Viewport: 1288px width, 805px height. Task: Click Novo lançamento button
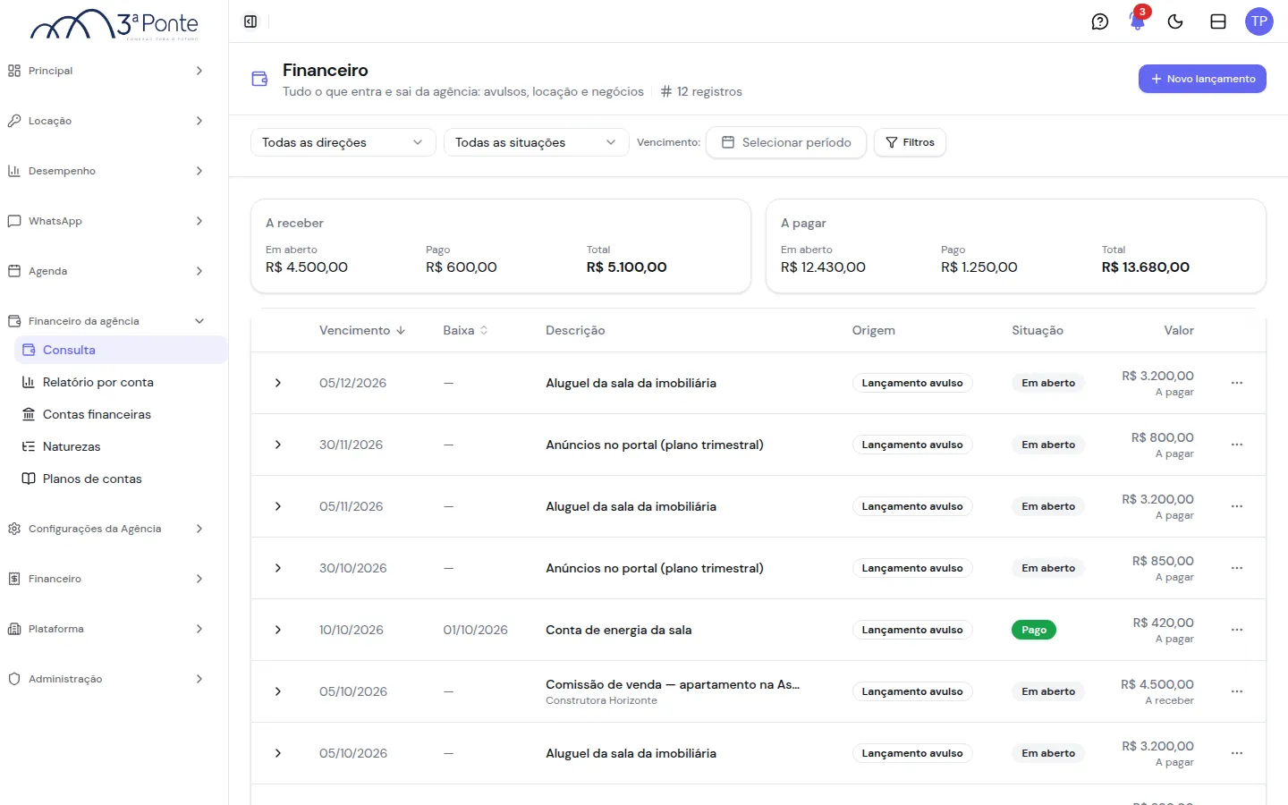click(1202, 79)
